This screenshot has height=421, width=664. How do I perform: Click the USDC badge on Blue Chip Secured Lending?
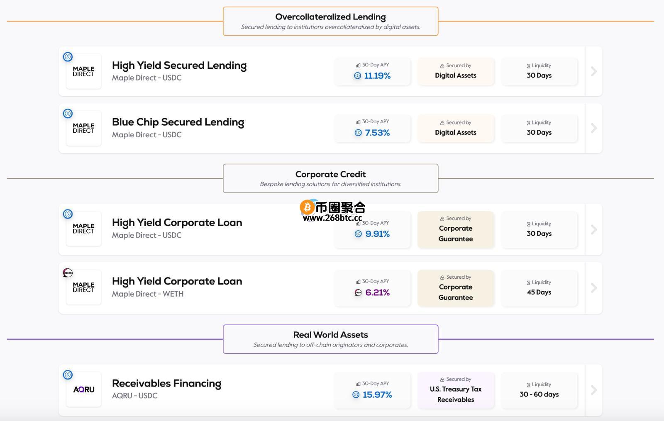tap(68, 114)
